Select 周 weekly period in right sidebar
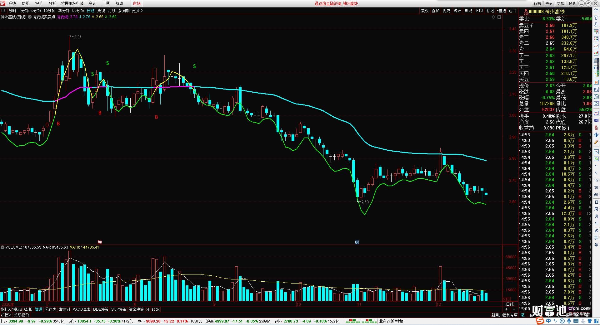600x325 pixels. coord(596,209)
